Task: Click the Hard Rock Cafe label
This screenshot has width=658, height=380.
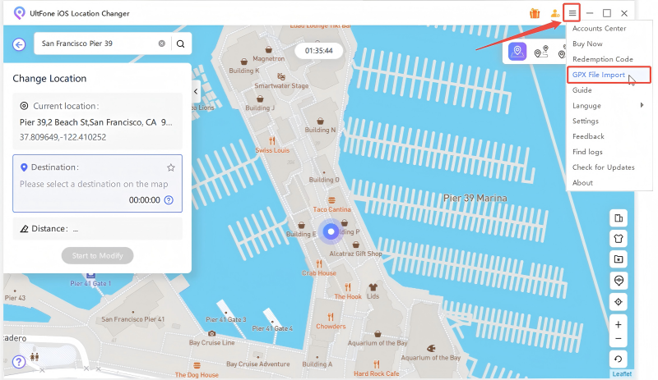Action: click(x=377, y=373)
